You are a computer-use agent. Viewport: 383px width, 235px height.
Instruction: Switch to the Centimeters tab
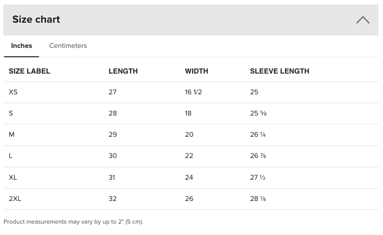(68, 46)
